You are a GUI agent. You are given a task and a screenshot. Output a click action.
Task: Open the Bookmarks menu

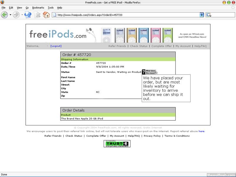pyautogui.click(x=38, y=7)
